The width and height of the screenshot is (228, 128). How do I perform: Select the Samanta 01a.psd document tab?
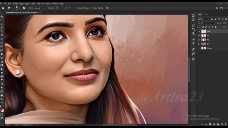(22, 13)
